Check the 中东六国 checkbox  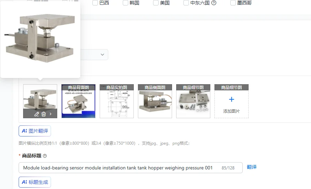[186, 3]
